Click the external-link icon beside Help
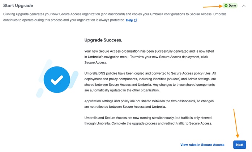Screen dimensions: 252x152 tap(136, 20)
